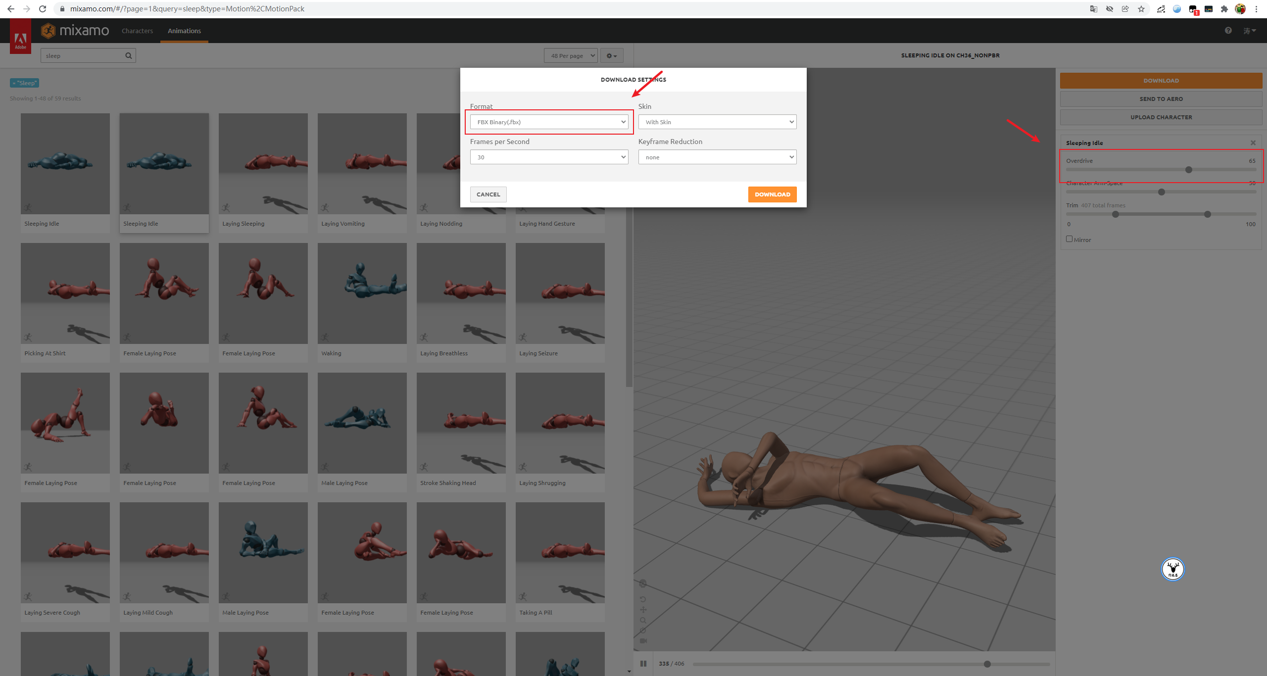1267x676 pixels.
Task: Switch to the Characters tab
Action: point(137,31)
